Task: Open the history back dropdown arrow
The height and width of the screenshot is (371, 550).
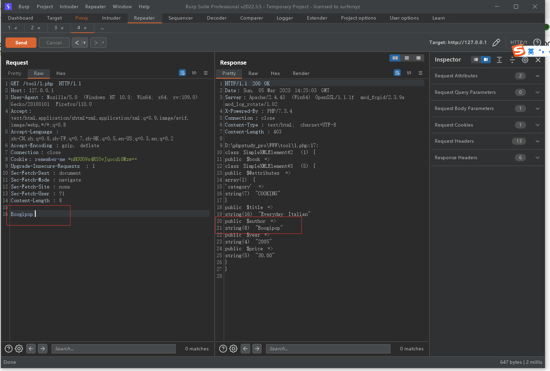Action: 85,43
